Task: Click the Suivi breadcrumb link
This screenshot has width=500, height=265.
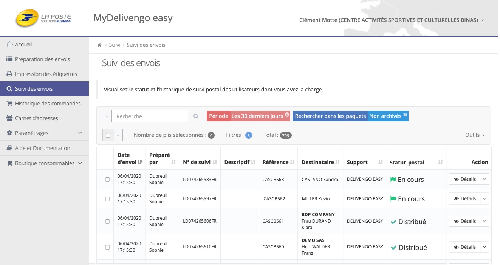Action: (x=115, y=45)
